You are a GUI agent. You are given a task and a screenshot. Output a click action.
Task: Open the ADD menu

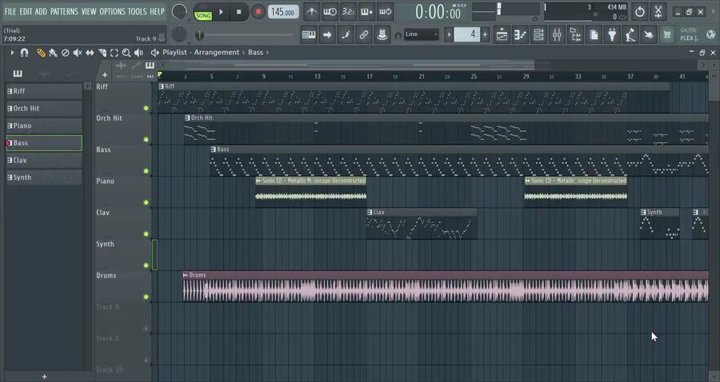(41, 11)
